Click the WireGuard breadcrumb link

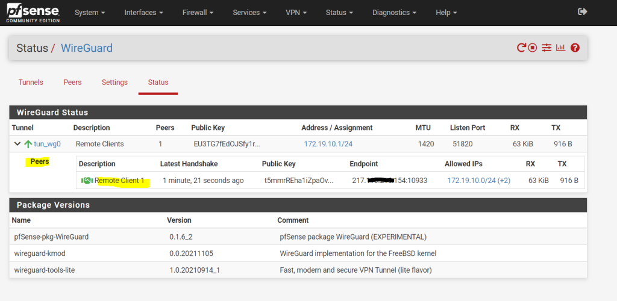(87, 48)
